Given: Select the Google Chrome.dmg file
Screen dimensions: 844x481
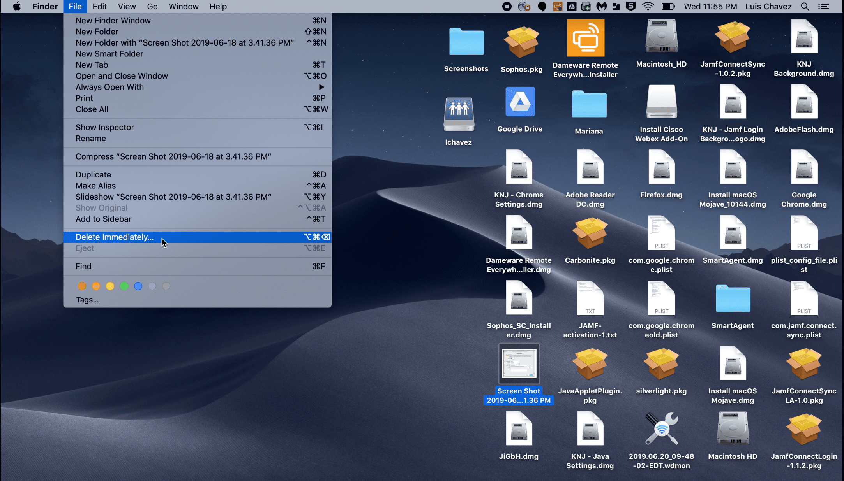Looking at the screenshot, I should (804, 167).
